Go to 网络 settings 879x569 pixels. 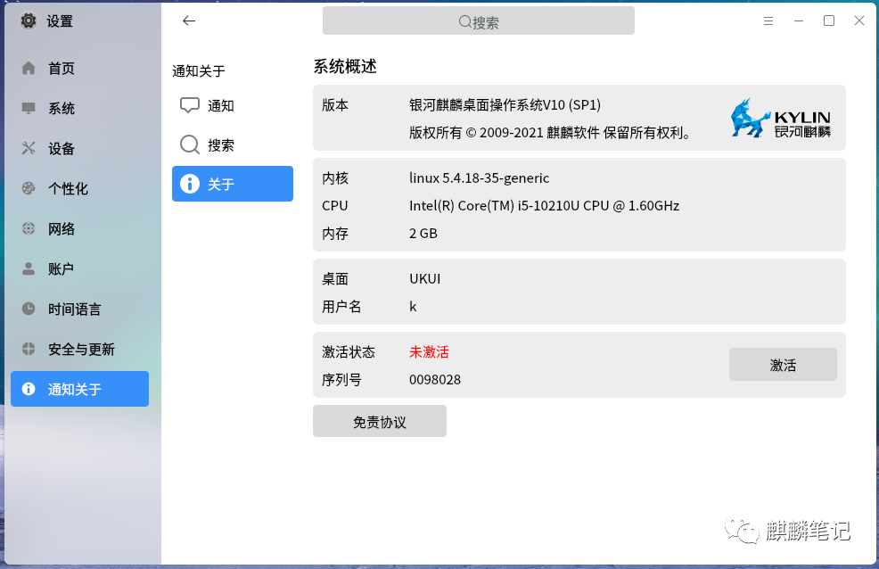[79, 228]
